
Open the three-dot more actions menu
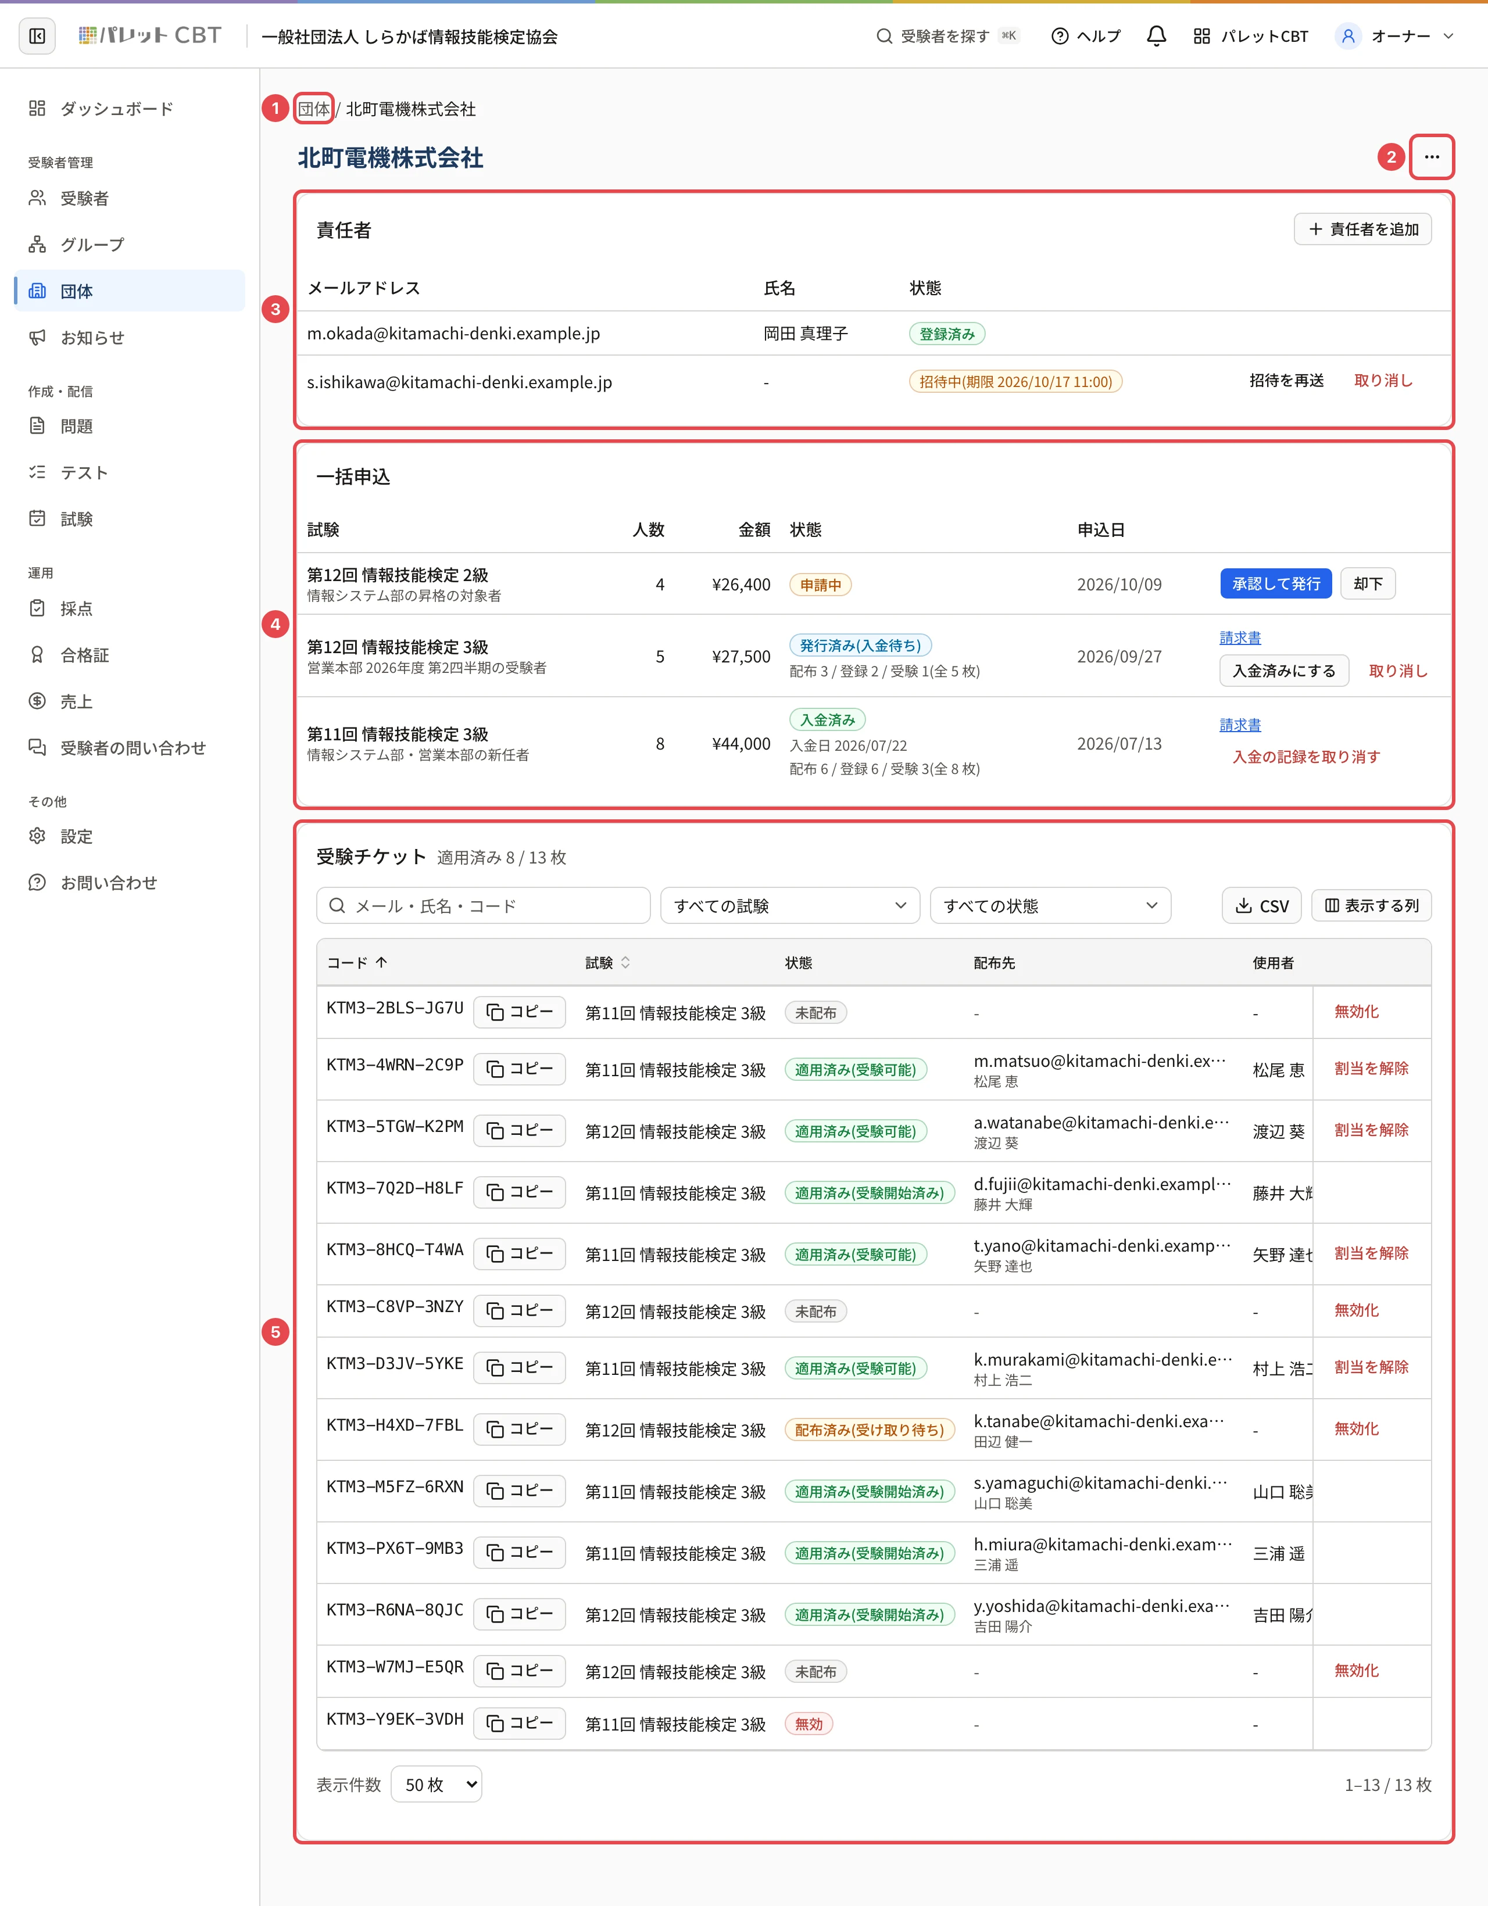point(1431,157)
